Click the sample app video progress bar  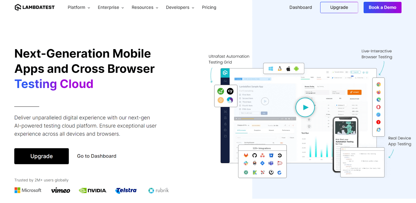[x=260, y=119]
